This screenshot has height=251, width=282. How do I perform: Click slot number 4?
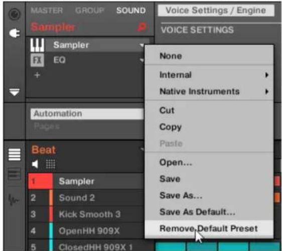coord(33,231)
